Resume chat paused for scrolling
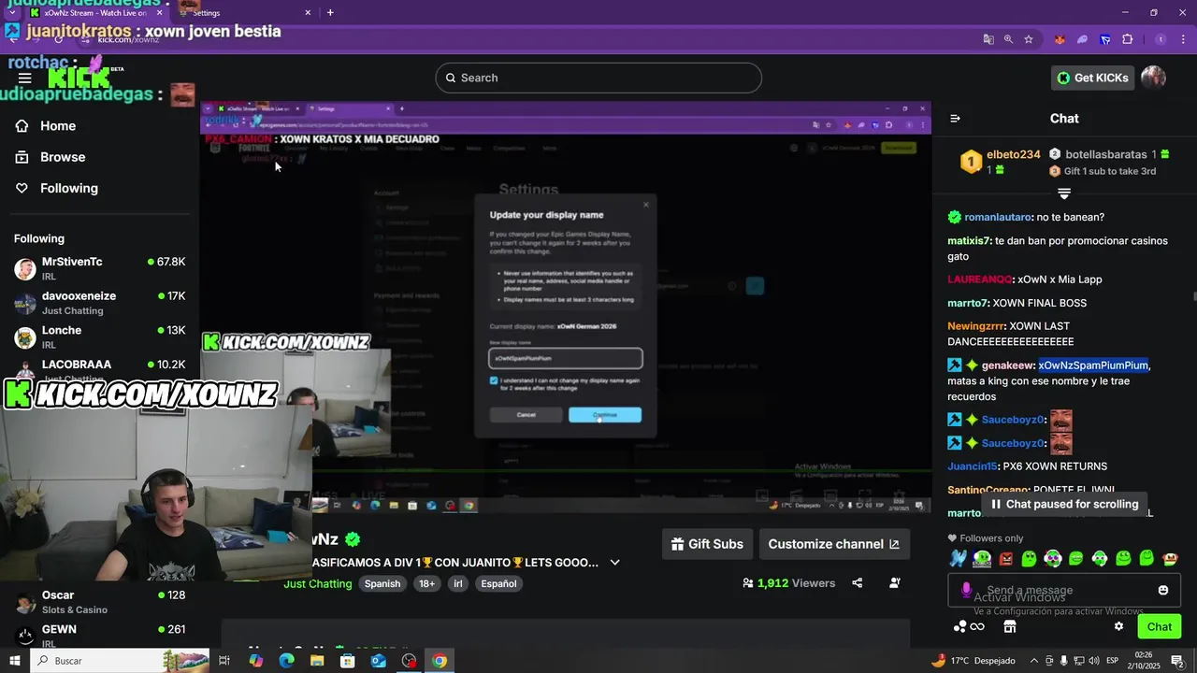 point(1064,504)
